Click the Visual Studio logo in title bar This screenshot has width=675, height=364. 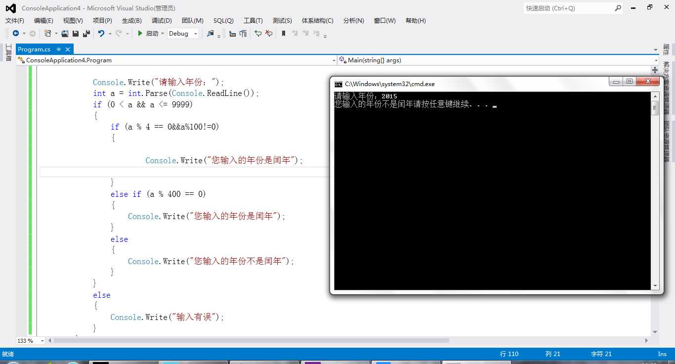click(x=10, y=8)
